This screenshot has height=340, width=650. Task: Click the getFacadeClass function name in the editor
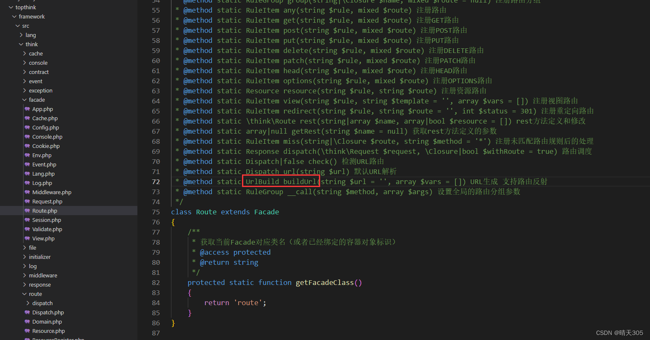click(326, 282)
